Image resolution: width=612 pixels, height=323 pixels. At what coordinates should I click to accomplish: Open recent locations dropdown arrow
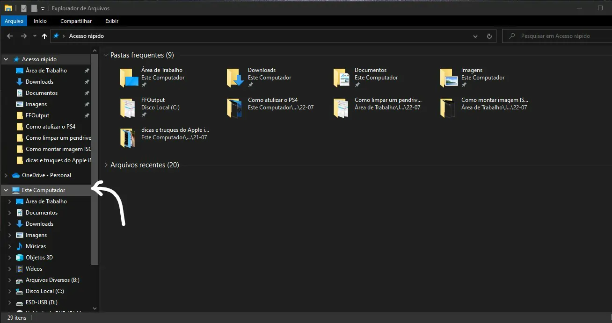(35, 36)
